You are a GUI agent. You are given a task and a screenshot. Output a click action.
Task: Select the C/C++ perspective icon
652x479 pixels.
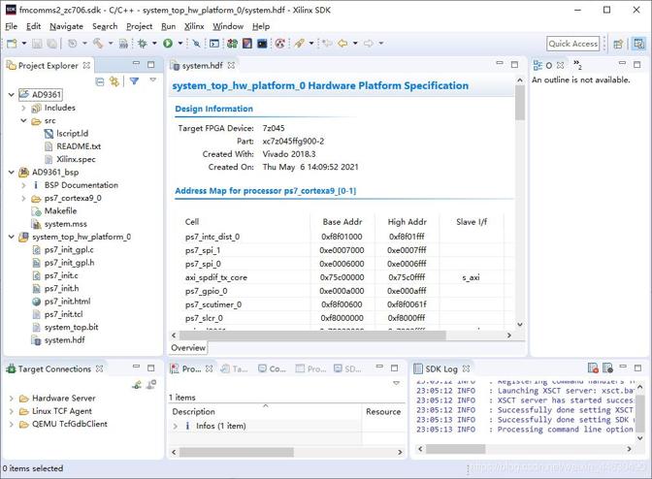[x=639, y=44]
